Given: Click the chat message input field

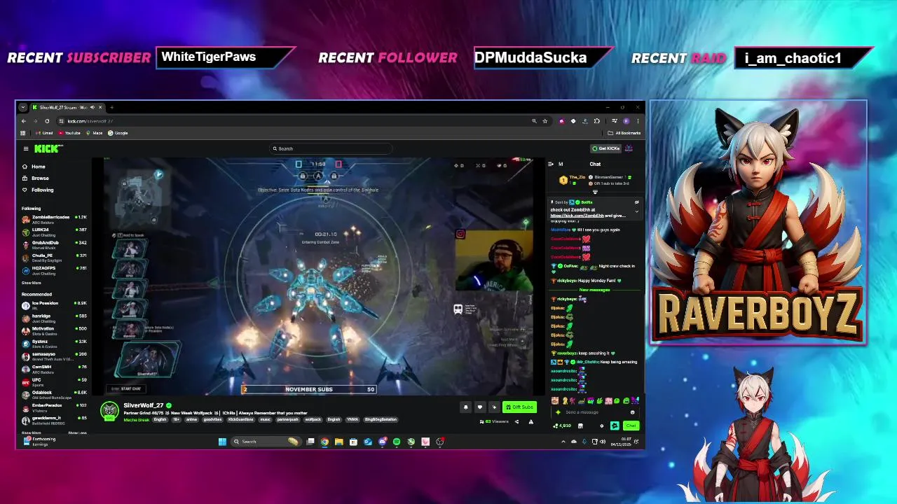Looking at the screenshot, I should 594,412.
